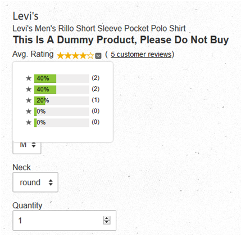Increase quantity with the up stepper arrow
The image size is (241, 236).
tap(107, 219)
